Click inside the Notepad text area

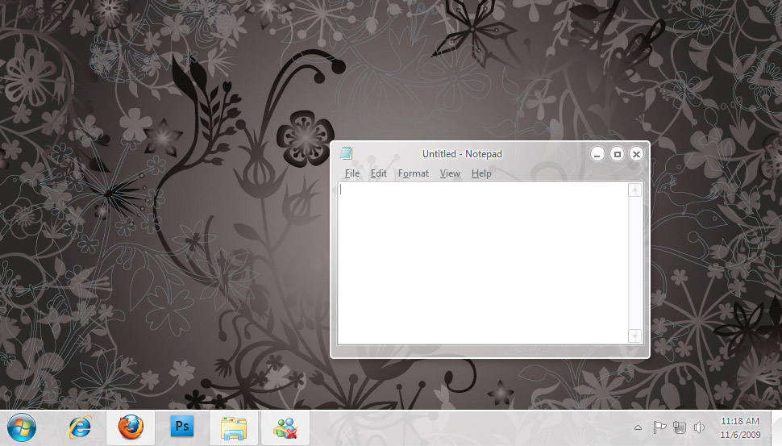click(x=482, y=263)
